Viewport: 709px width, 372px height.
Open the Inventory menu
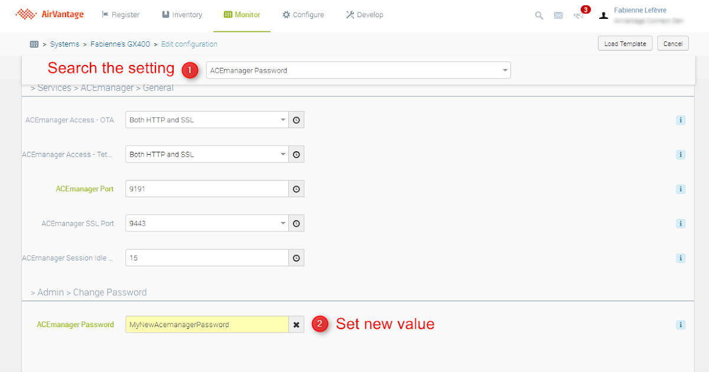182,15
